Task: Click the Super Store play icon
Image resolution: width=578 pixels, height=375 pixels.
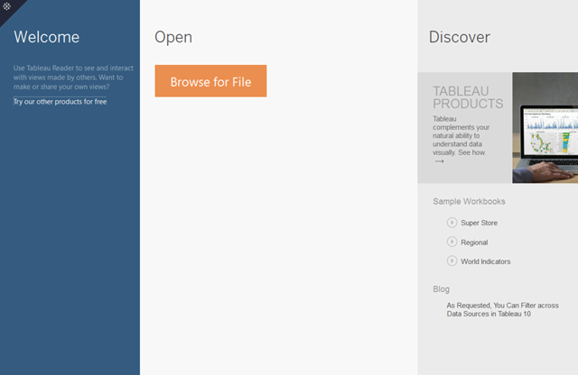Action: [452, 223]
